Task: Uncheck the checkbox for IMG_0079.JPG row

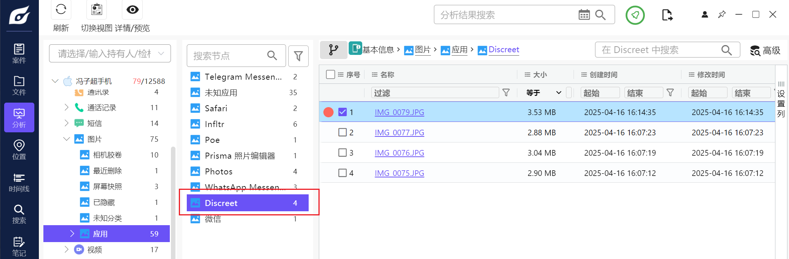Action: [342, 112]
